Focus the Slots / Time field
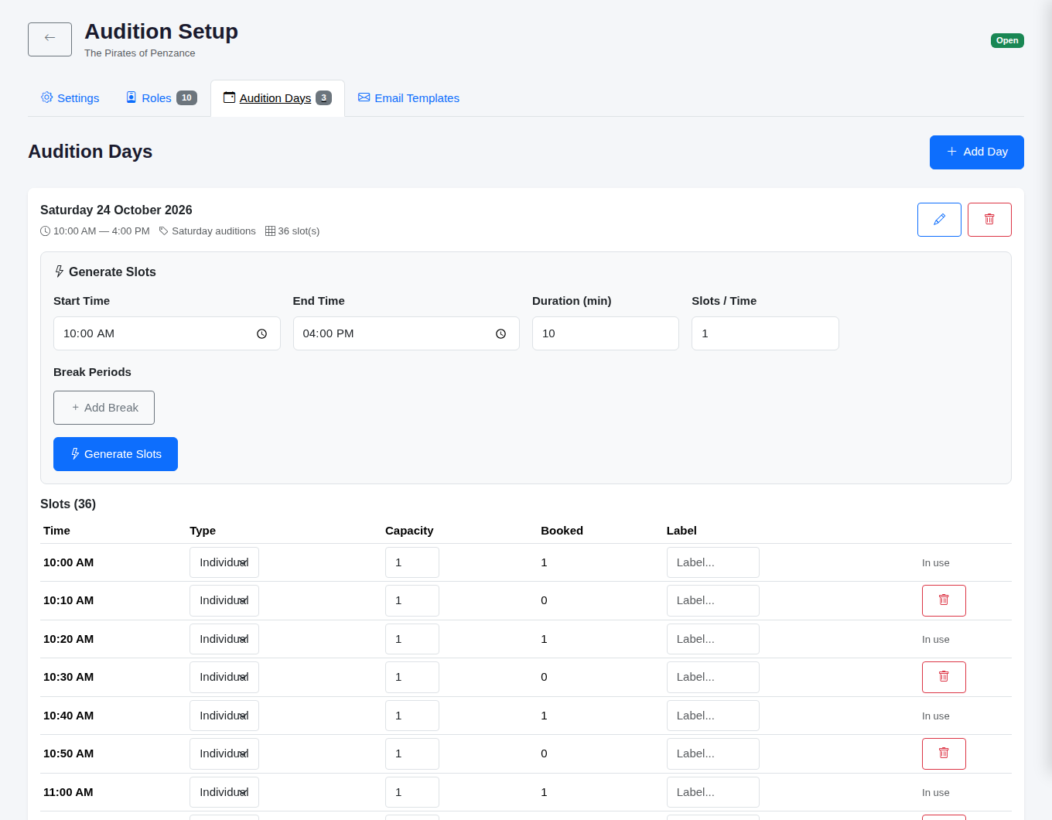The width and height of the screenshot is (1052, 820). [x=765, y=333]
